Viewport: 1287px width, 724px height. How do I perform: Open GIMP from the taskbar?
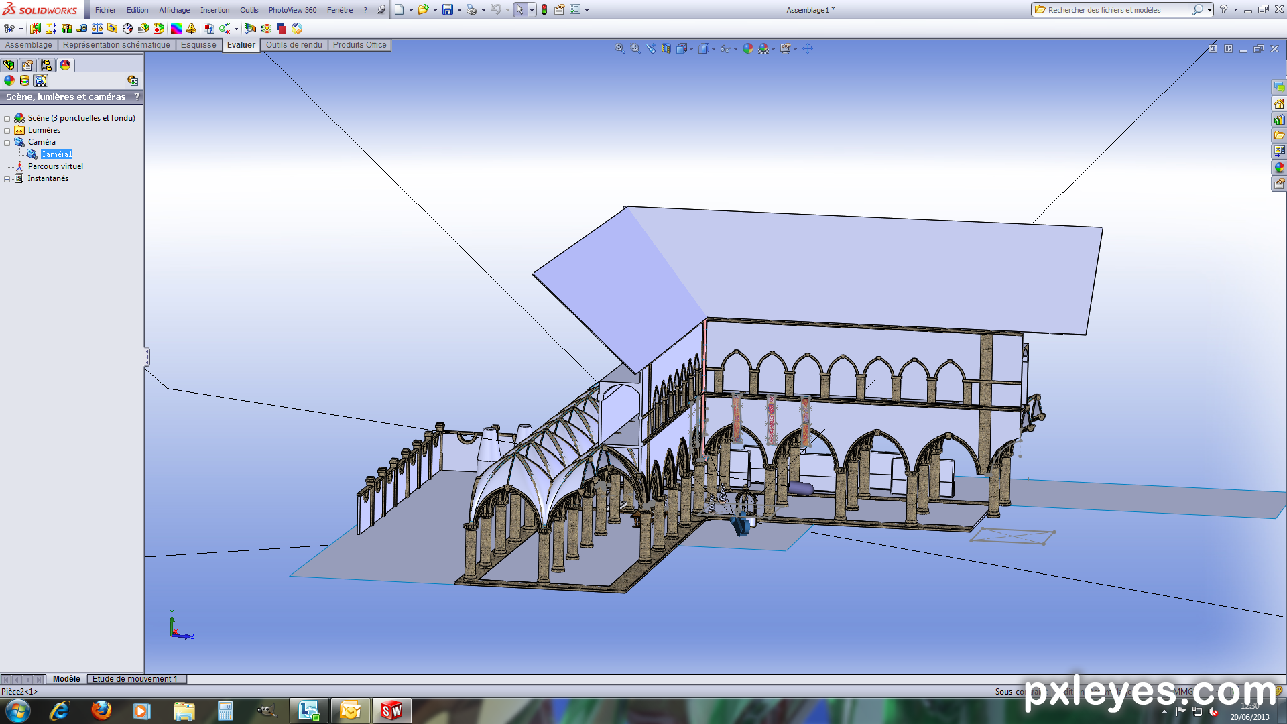(267, 711)
